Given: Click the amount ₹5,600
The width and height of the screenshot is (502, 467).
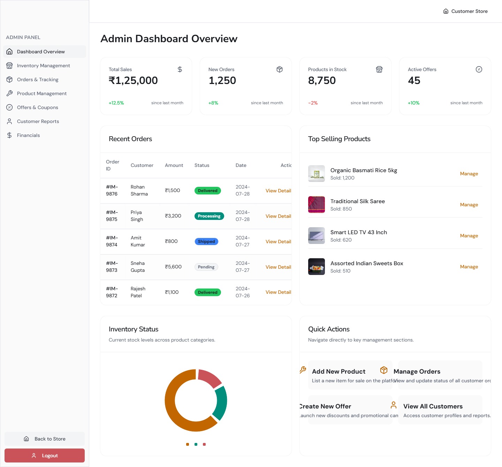Looking at the screenshot, I should (173, 267).
